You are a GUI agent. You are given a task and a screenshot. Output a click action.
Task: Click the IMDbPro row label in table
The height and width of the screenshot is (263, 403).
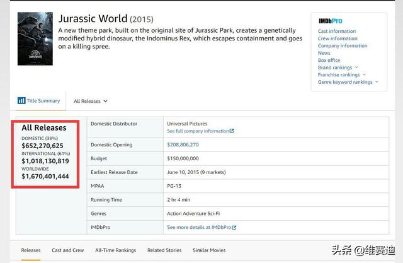[x=101, y=227]
